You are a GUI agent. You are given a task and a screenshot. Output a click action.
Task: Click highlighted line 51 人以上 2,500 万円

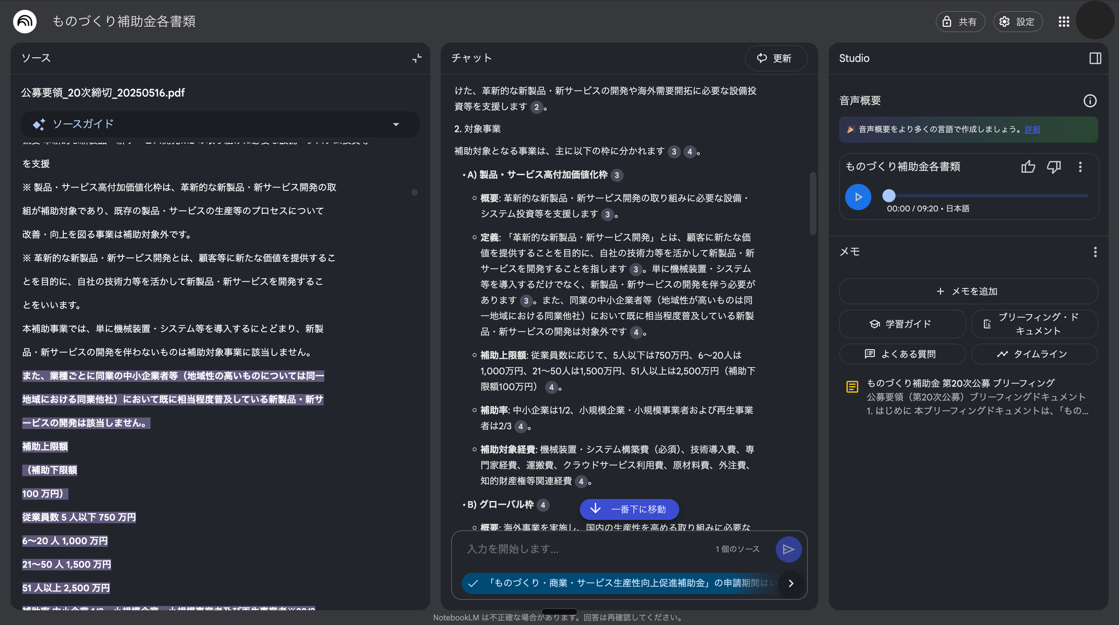pos(66,588)
